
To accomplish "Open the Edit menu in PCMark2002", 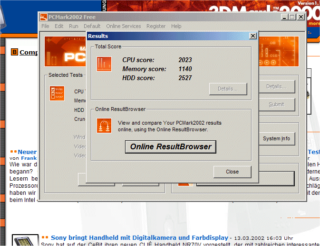I will point(59,26).
